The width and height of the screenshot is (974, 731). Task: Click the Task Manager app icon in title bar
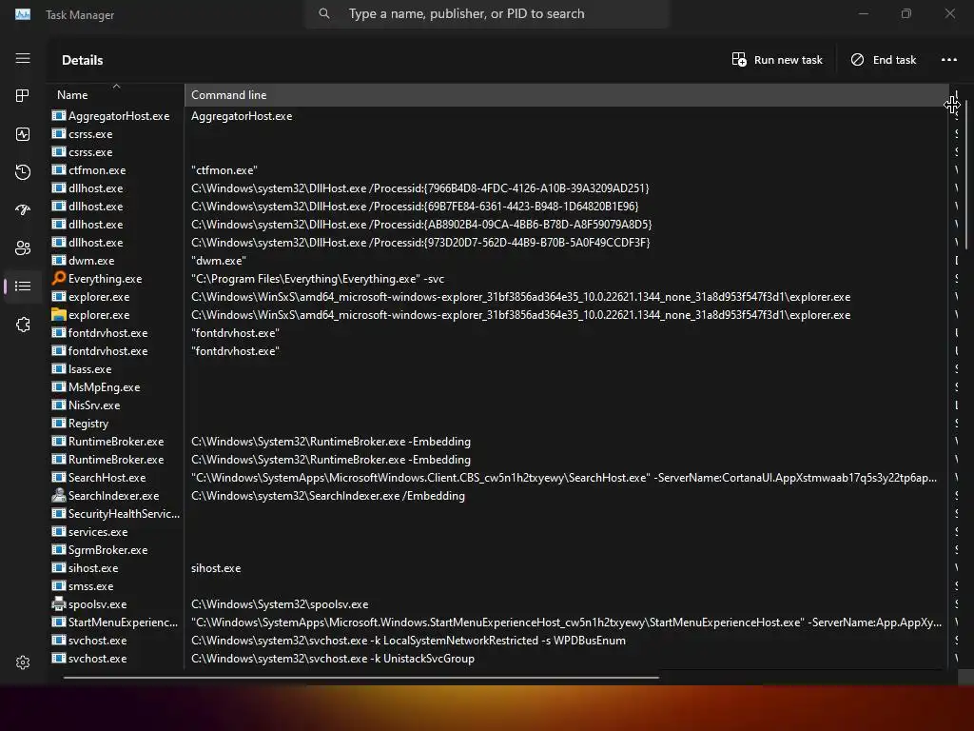[x=23, y=14]
